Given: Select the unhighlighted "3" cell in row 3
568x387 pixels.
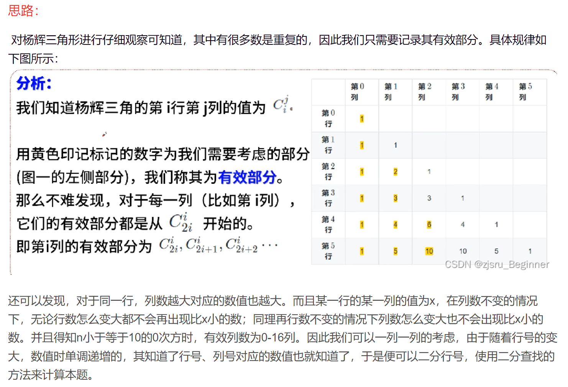Looking at the screenshot, I should (x=429, y=198).
